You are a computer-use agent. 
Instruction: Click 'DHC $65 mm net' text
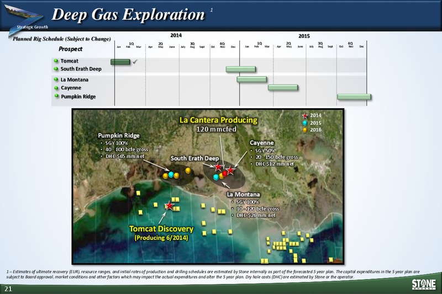pyautogui.click(x=125, y=156)
